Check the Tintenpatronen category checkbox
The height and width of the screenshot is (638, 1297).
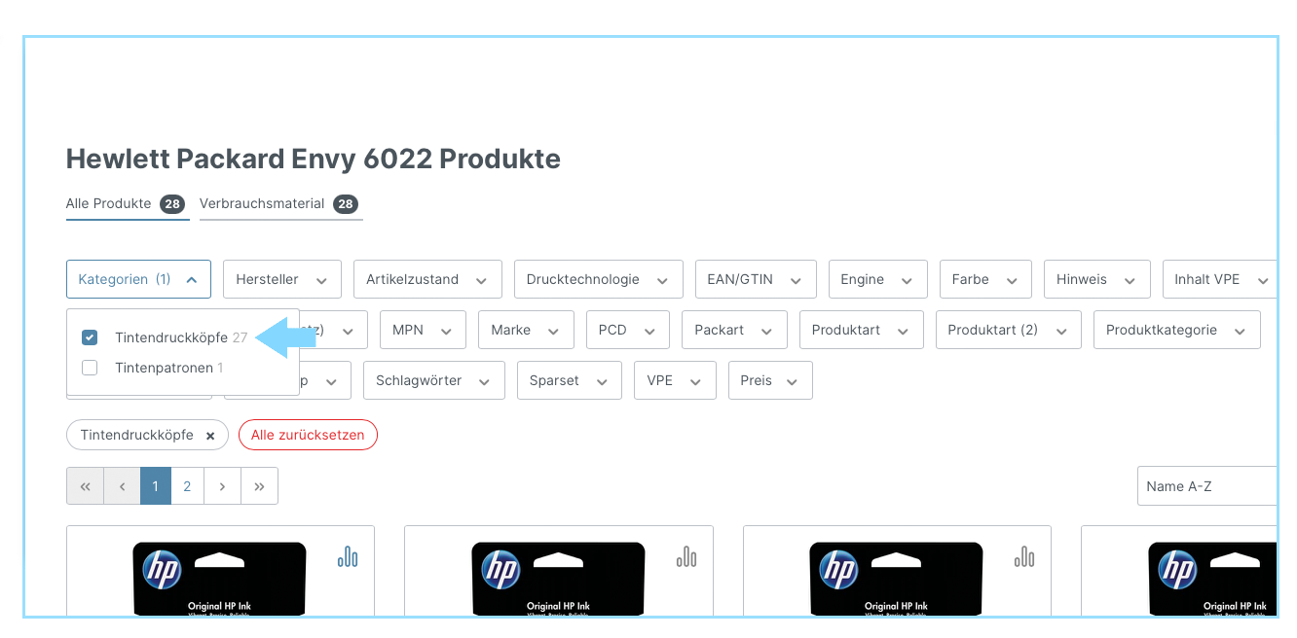[90, 368]
